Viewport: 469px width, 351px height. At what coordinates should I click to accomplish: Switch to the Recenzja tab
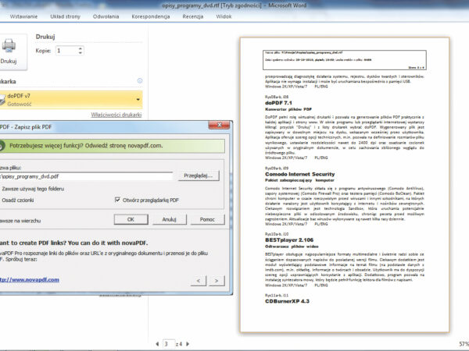(192, 15)
